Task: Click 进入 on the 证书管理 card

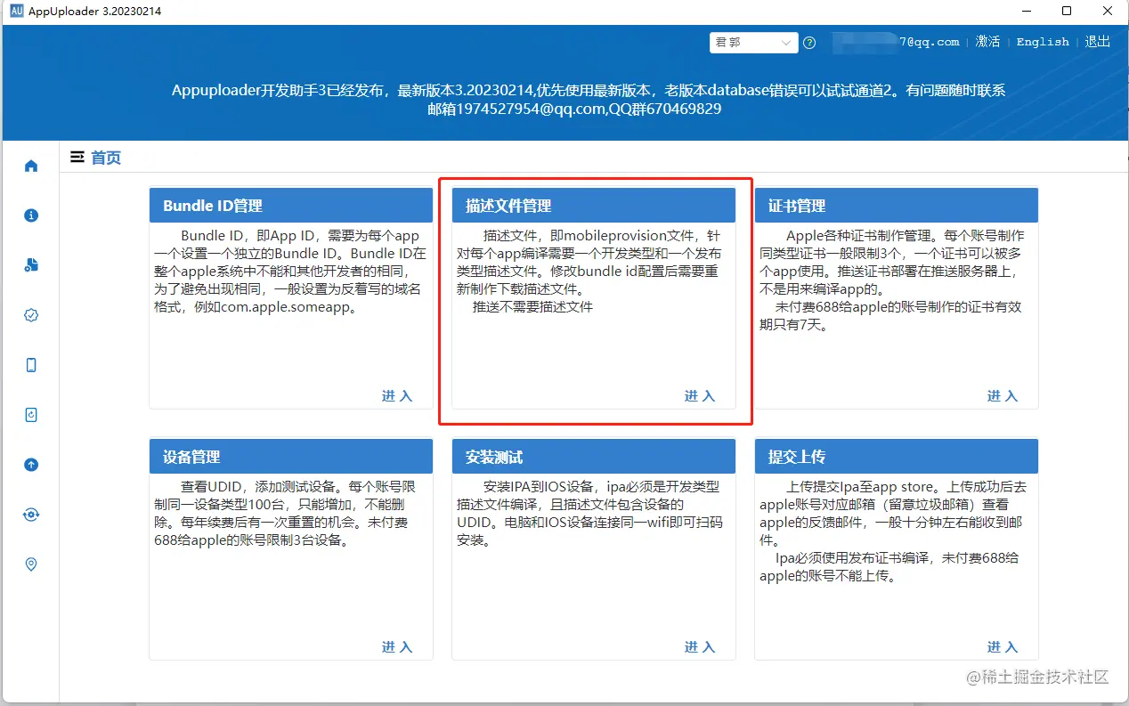Action: (1003, 396)
